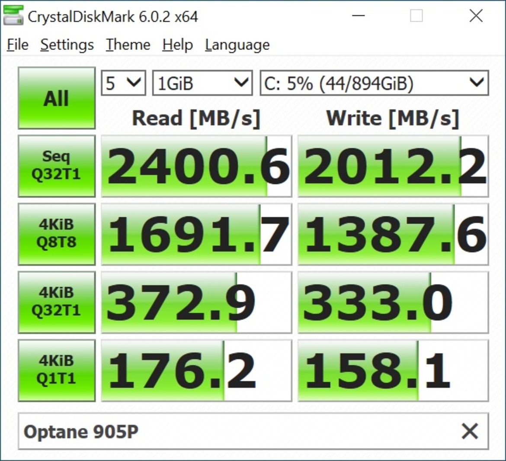Run all benchmarks with the All button

pos(57,98)
